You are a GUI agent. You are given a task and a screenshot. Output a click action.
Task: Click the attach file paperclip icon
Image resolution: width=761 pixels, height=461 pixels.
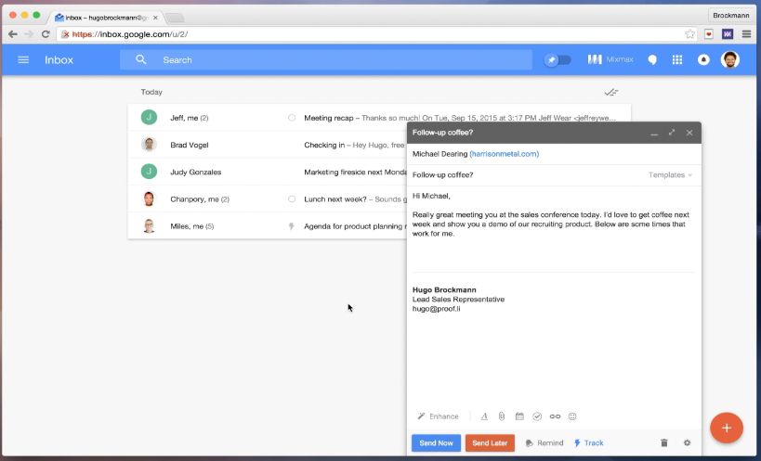(502, 416)
